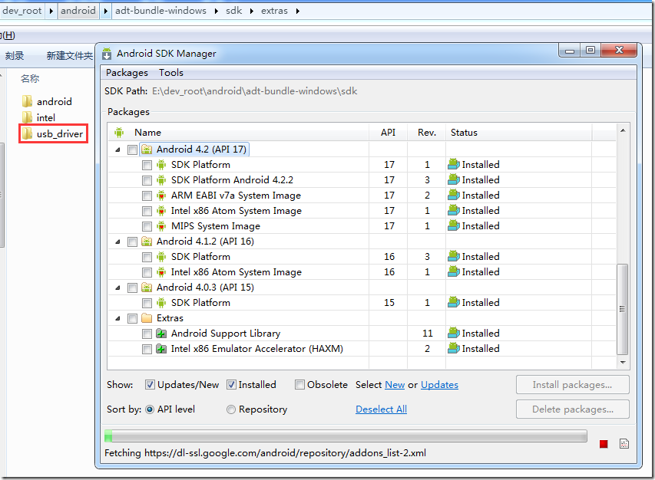The height and width of the screenshot is (480, 655).
Task: Enable the Obsolete show checkbox
Action: click(299, 384)
